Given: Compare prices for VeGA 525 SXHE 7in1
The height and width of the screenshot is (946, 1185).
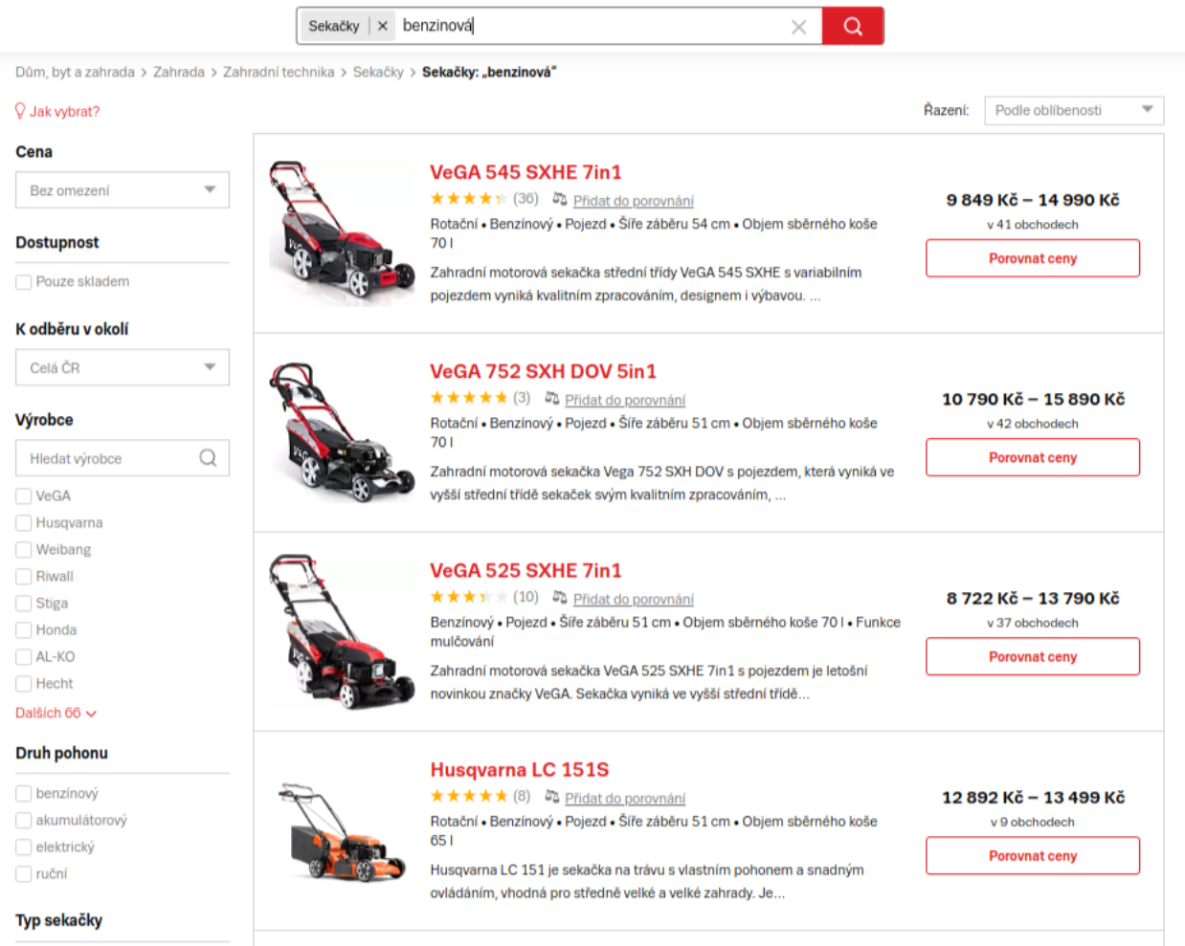Looking at the screenshot, I should [x=1033, y=656].
